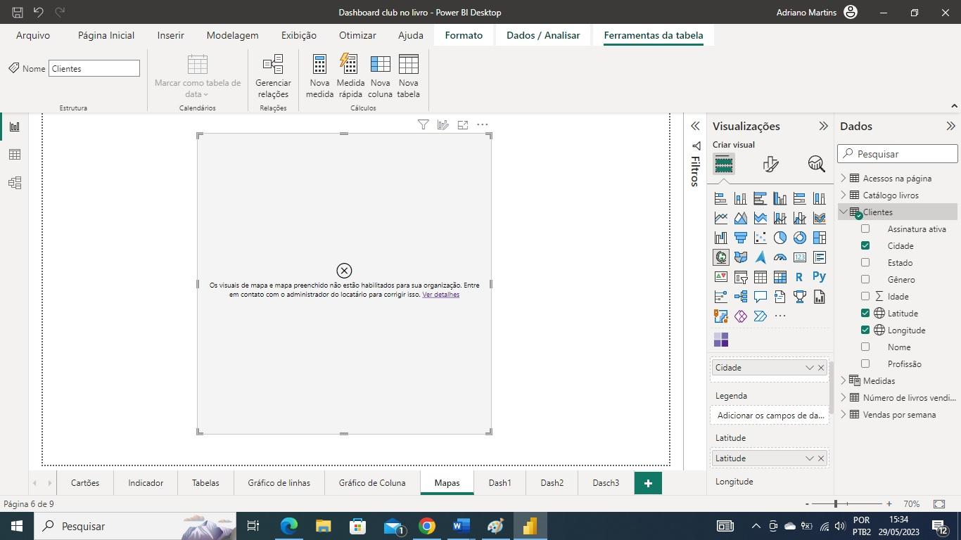
Task: Select the Gauge visualization
Action: pyautogui.click(x=779, y=257)
